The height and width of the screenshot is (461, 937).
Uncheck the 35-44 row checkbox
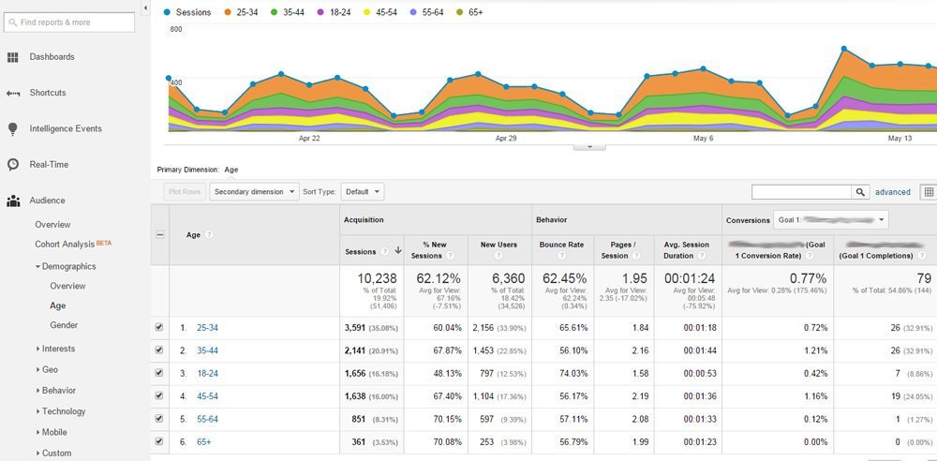tap(159, 350)
